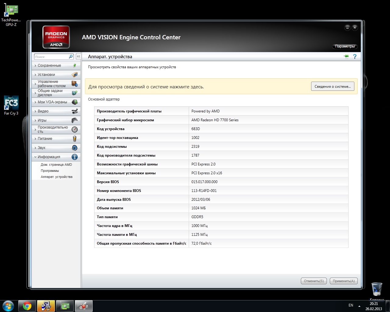Click the help question mark icon
Screen dimensions: 390x312
click(x=355, y=56)
